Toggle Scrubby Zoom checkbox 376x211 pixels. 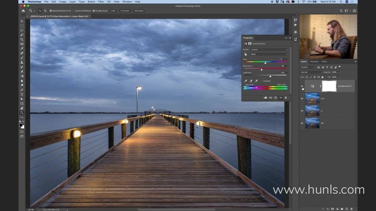coord(94,11)
